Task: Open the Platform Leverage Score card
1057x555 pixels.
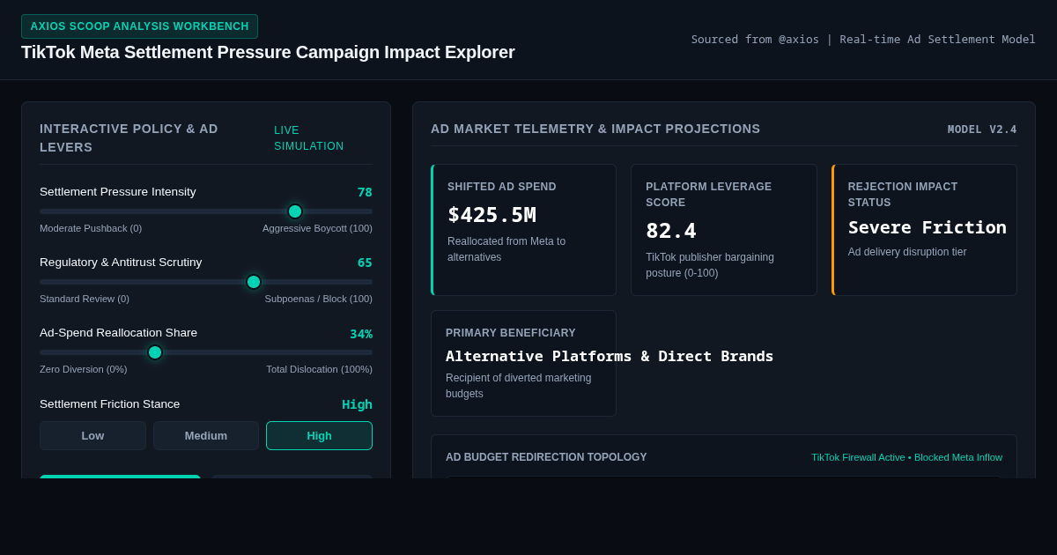Action: point(723,230)
